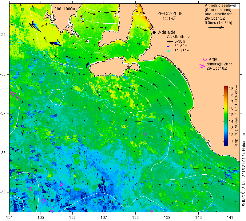Viewport: 246px width, 221px height.
Task: Click the colorbar value 19
Action: tap(231, 88)
